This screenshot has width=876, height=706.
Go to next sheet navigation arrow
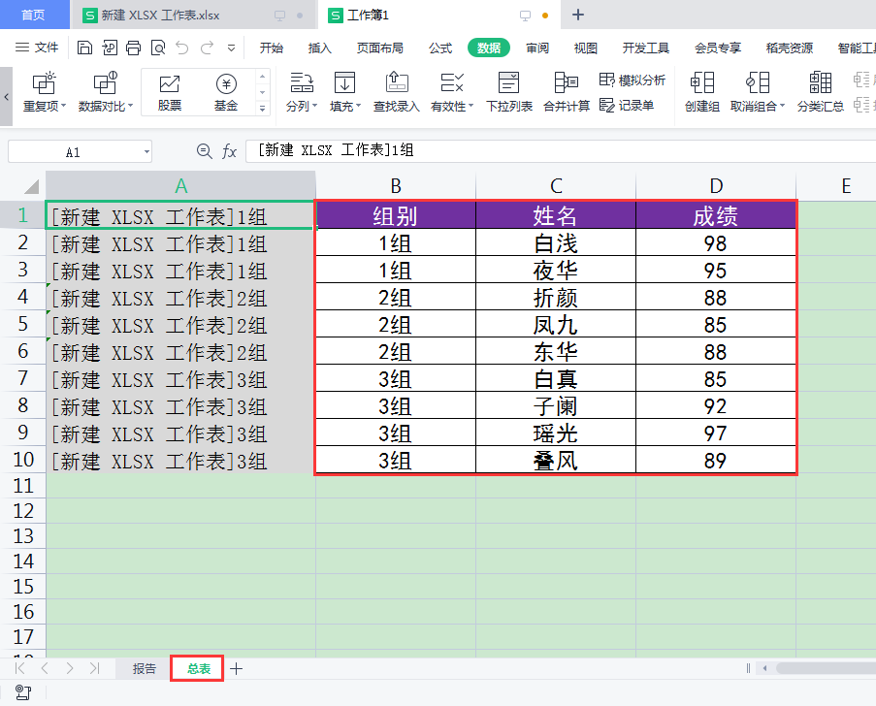pos(69,668)
